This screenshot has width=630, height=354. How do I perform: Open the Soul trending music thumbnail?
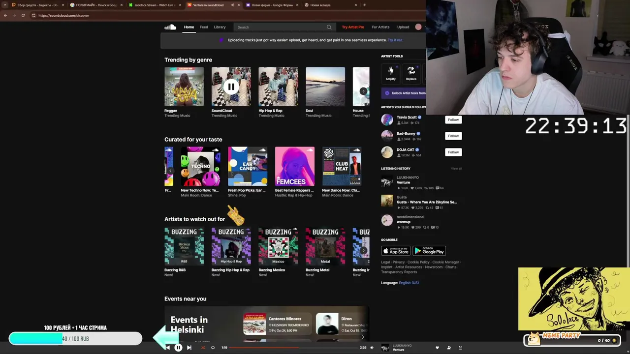pyautogui.click(x=325, y=87)
